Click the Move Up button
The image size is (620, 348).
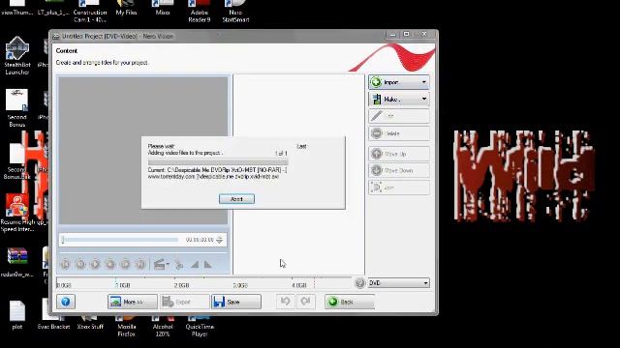(x=398, y=154)
